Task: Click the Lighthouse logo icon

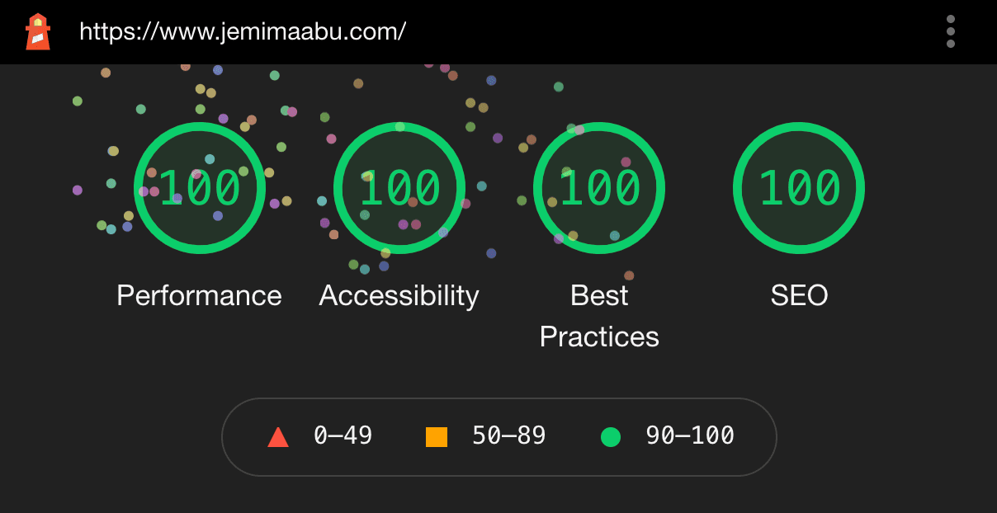Action: [x=35, y=31]
